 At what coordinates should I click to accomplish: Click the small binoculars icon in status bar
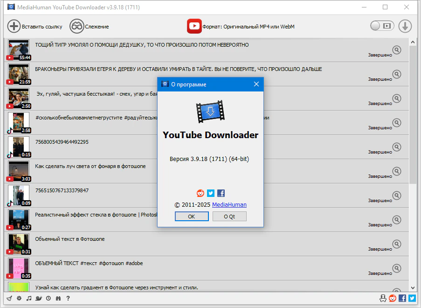coord(58,298)
